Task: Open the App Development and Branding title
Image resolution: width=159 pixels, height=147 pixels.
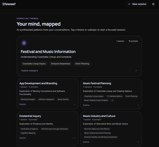Action: [38, 83]
